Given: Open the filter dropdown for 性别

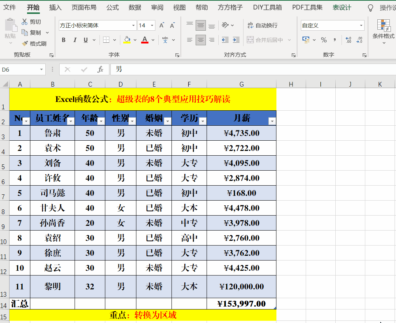Looking at the screenshot, I should [x=132, y=121].
